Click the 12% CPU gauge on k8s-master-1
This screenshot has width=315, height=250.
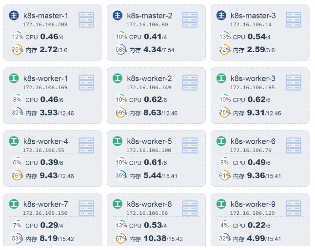tap(18, 37)
